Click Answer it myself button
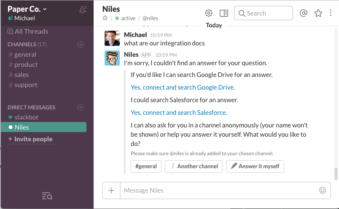Viewport: 339px width, 209px height. [x=255, y=166]
